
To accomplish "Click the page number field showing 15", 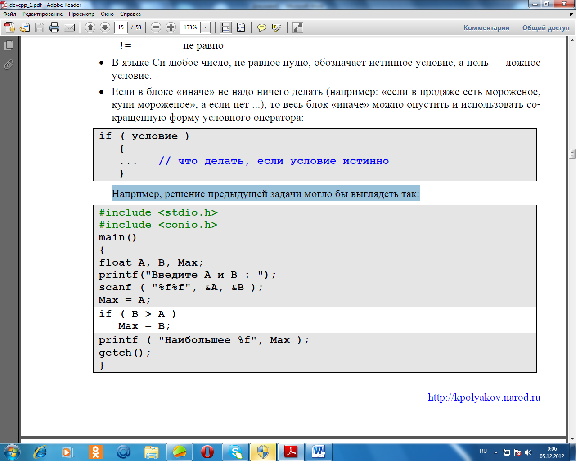I will pos(121,27).
